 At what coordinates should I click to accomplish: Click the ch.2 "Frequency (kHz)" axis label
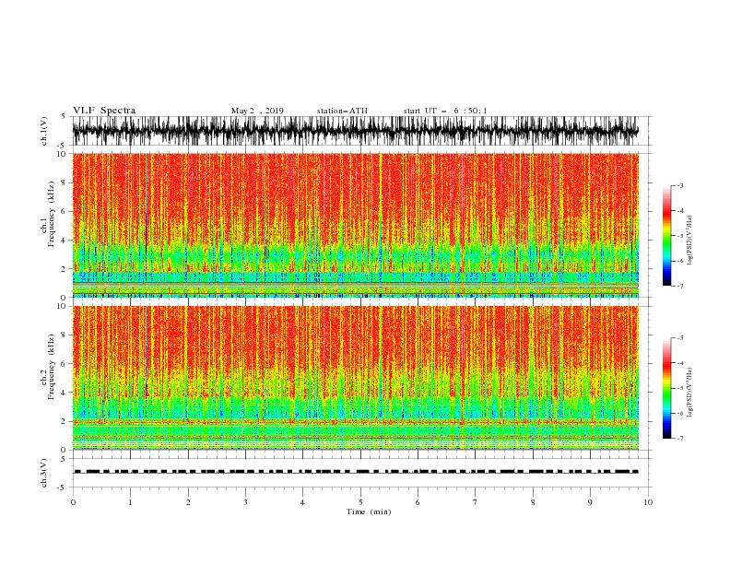(x=51, y=367)
